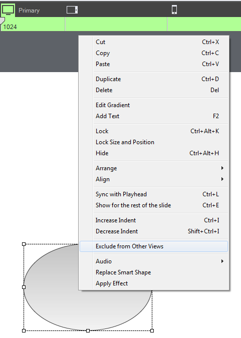Viewport: 241px width, 338px height.
Task: Expand the Audio submenu arrow
Action: (222, 261)
